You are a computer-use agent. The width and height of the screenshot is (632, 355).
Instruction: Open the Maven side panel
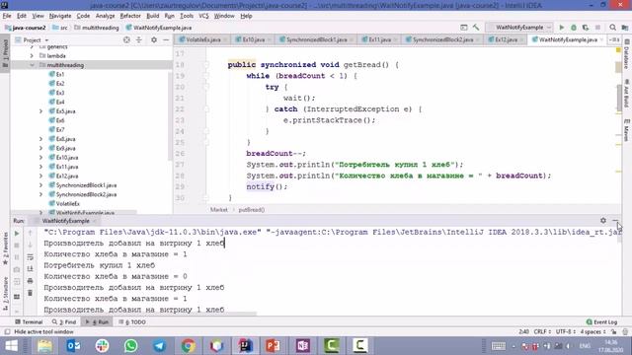coord(627,129)
